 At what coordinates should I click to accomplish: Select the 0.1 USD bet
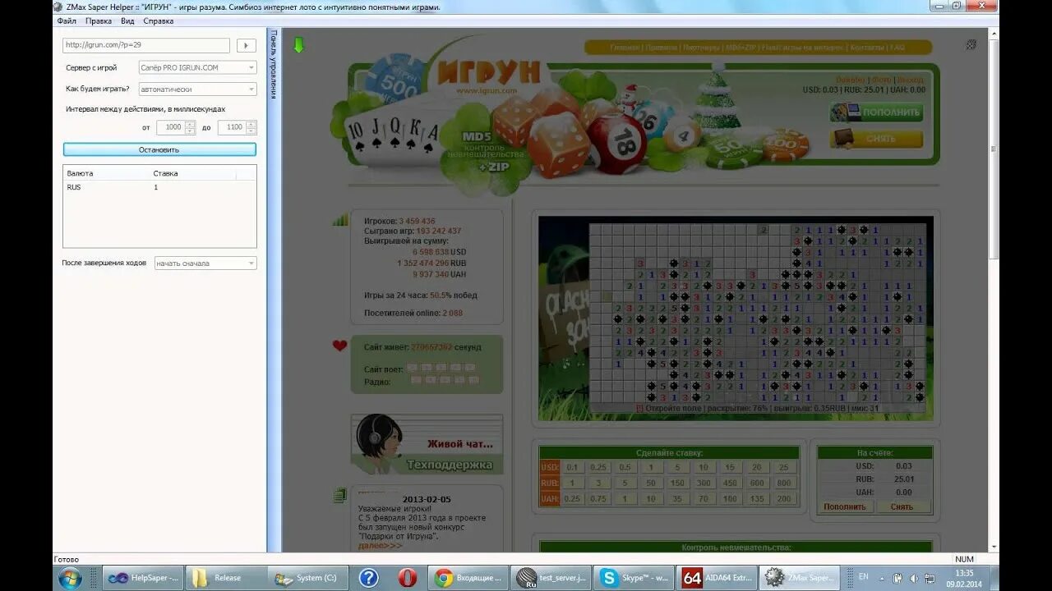click(x=573, y=467)
